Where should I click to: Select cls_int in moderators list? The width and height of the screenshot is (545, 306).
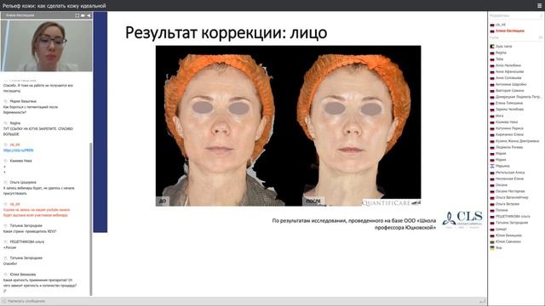501,25
